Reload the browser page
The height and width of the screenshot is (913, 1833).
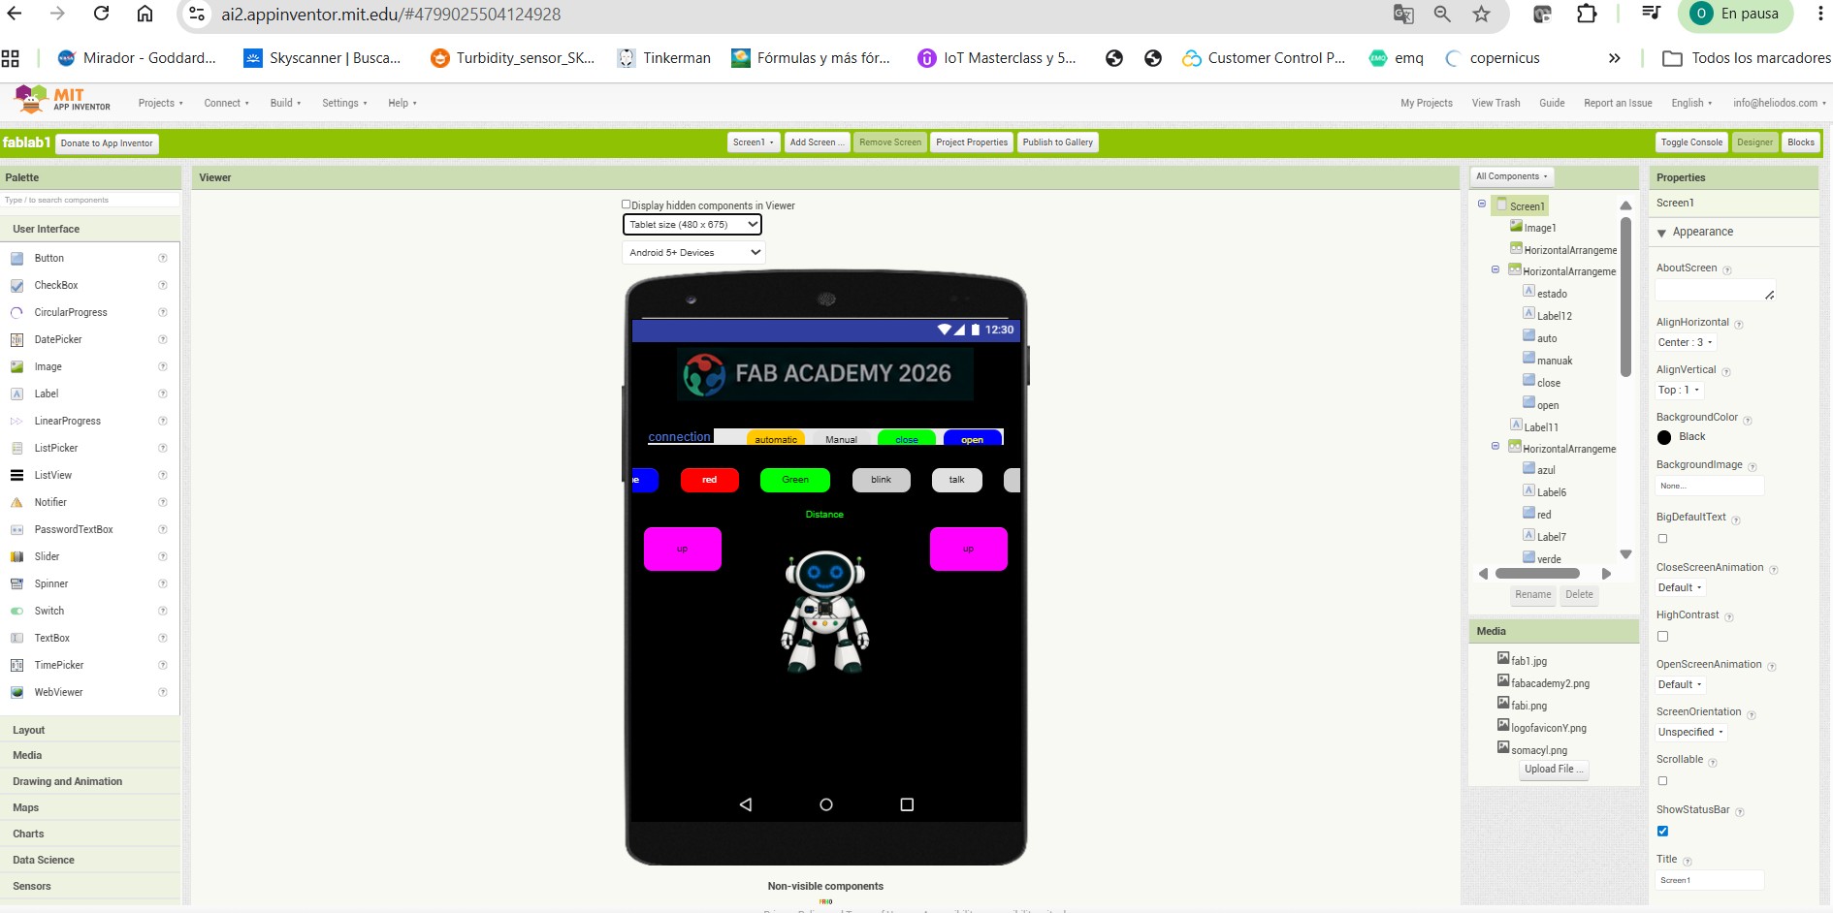pos(101,14)
